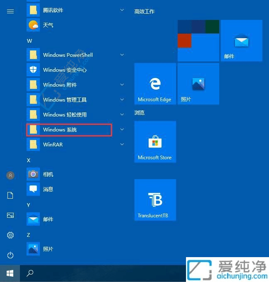Jump via the X letter header

point(29,160)
